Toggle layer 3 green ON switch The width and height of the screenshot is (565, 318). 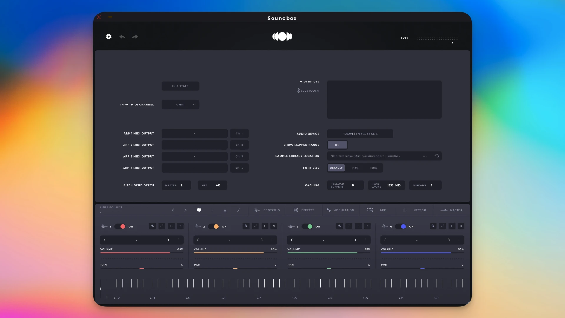307,226
